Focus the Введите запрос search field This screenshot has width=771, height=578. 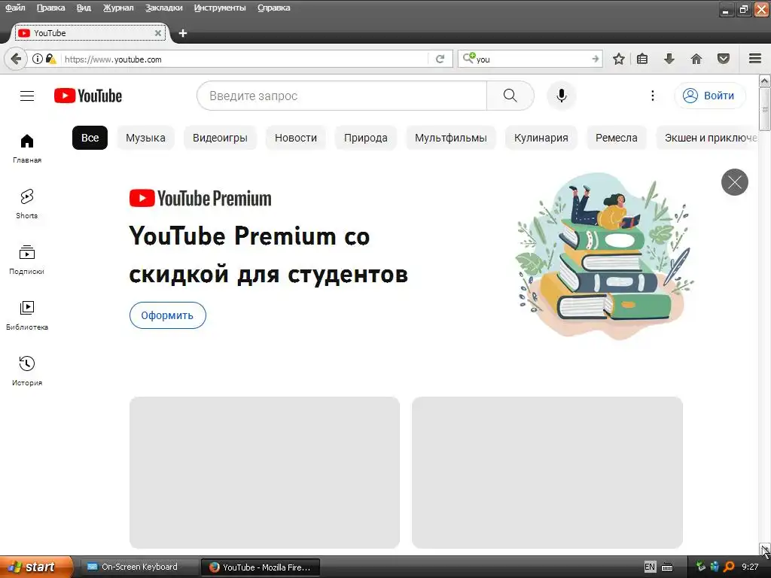[342, 96]
